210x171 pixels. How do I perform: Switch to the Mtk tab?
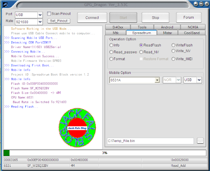(115, 33)
